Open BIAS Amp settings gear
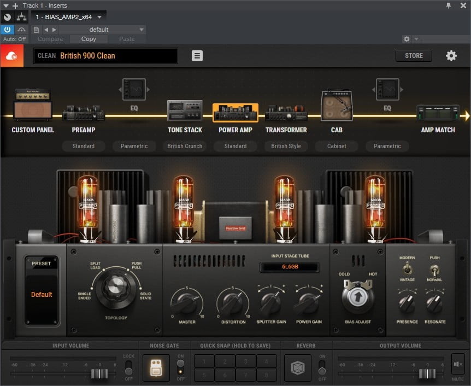This screenshot has height=386, width=471. click(451, 56)
